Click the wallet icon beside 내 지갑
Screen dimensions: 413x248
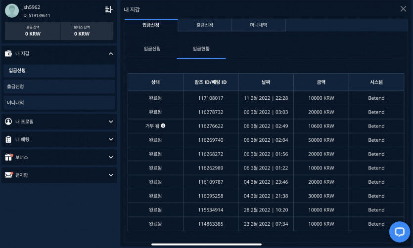(x=8, y=53)
